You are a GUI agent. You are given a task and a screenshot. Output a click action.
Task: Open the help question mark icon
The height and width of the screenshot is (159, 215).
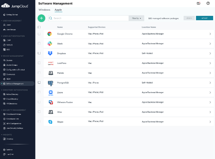(x=208, y=3)
